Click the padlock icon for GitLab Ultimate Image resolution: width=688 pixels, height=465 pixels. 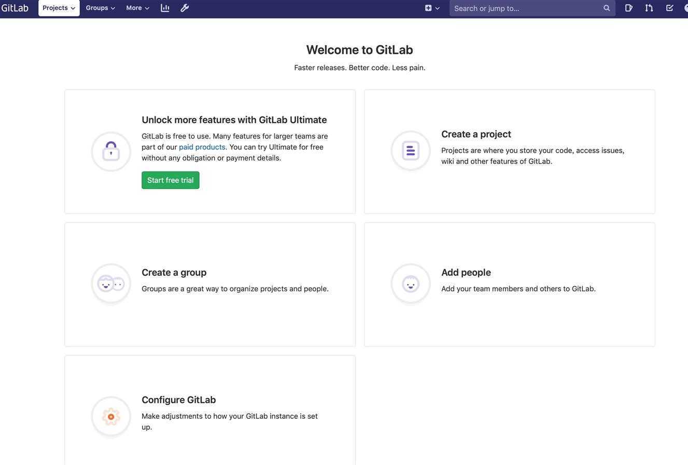point(111,152)
